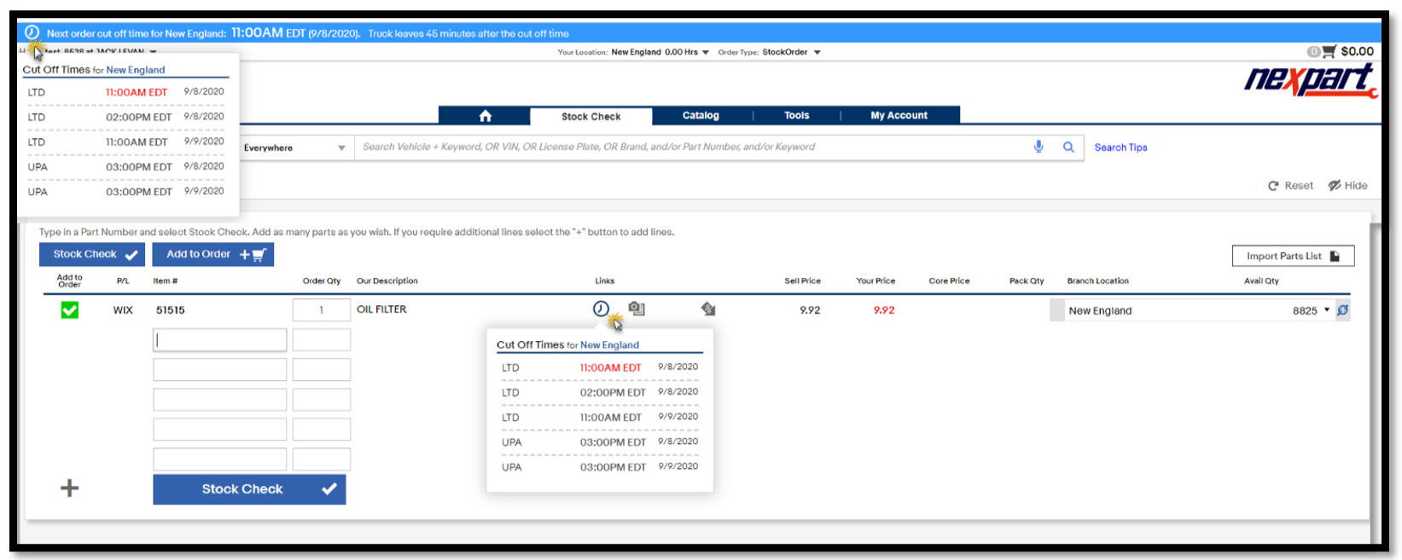Click the refresh icon beside Avail Qty 8825
This screenshot has height=560, width=1402.
tap(1342, 310)
